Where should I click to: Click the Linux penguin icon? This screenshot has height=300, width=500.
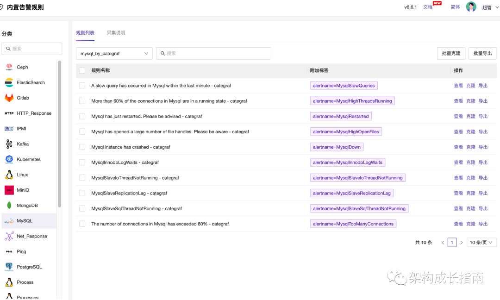click(x=9, y=175)
